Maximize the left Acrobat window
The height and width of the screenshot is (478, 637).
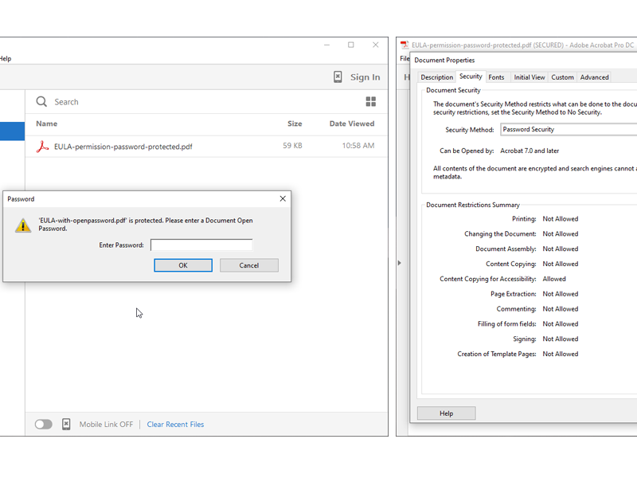click(351, 45)
